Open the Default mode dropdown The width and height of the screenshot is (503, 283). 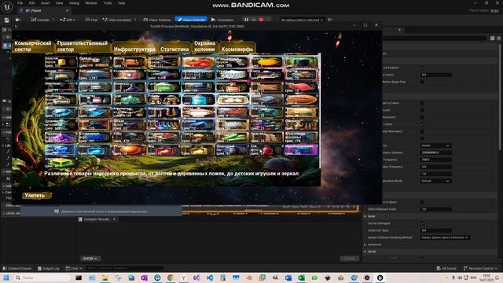(x=435, y=181)
